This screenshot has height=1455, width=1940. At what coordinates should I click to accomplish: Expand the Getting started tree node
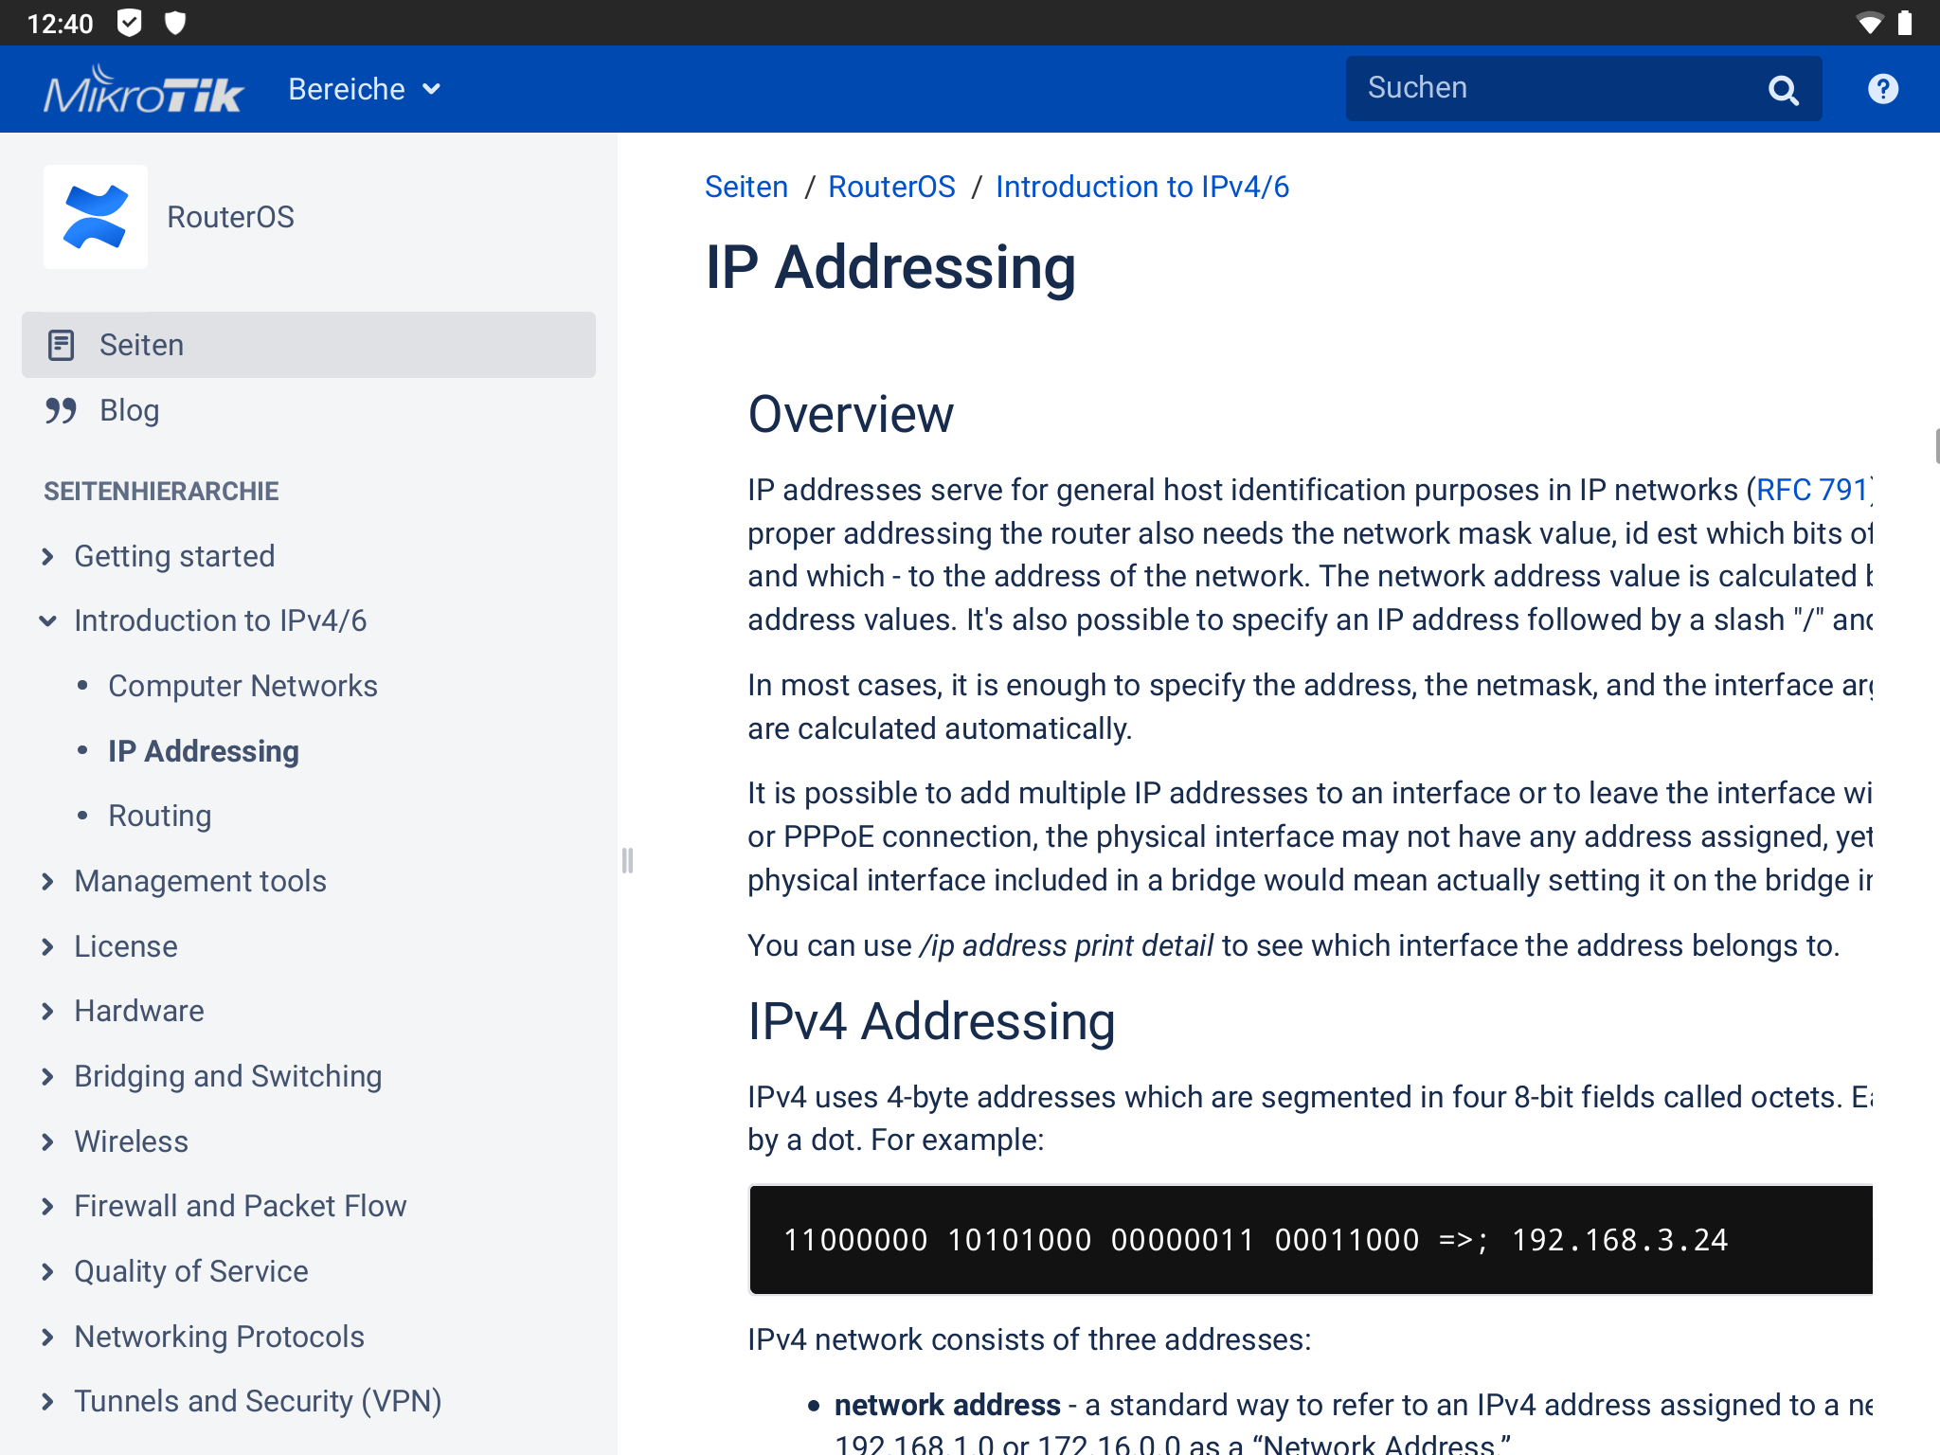coord(48,556)
